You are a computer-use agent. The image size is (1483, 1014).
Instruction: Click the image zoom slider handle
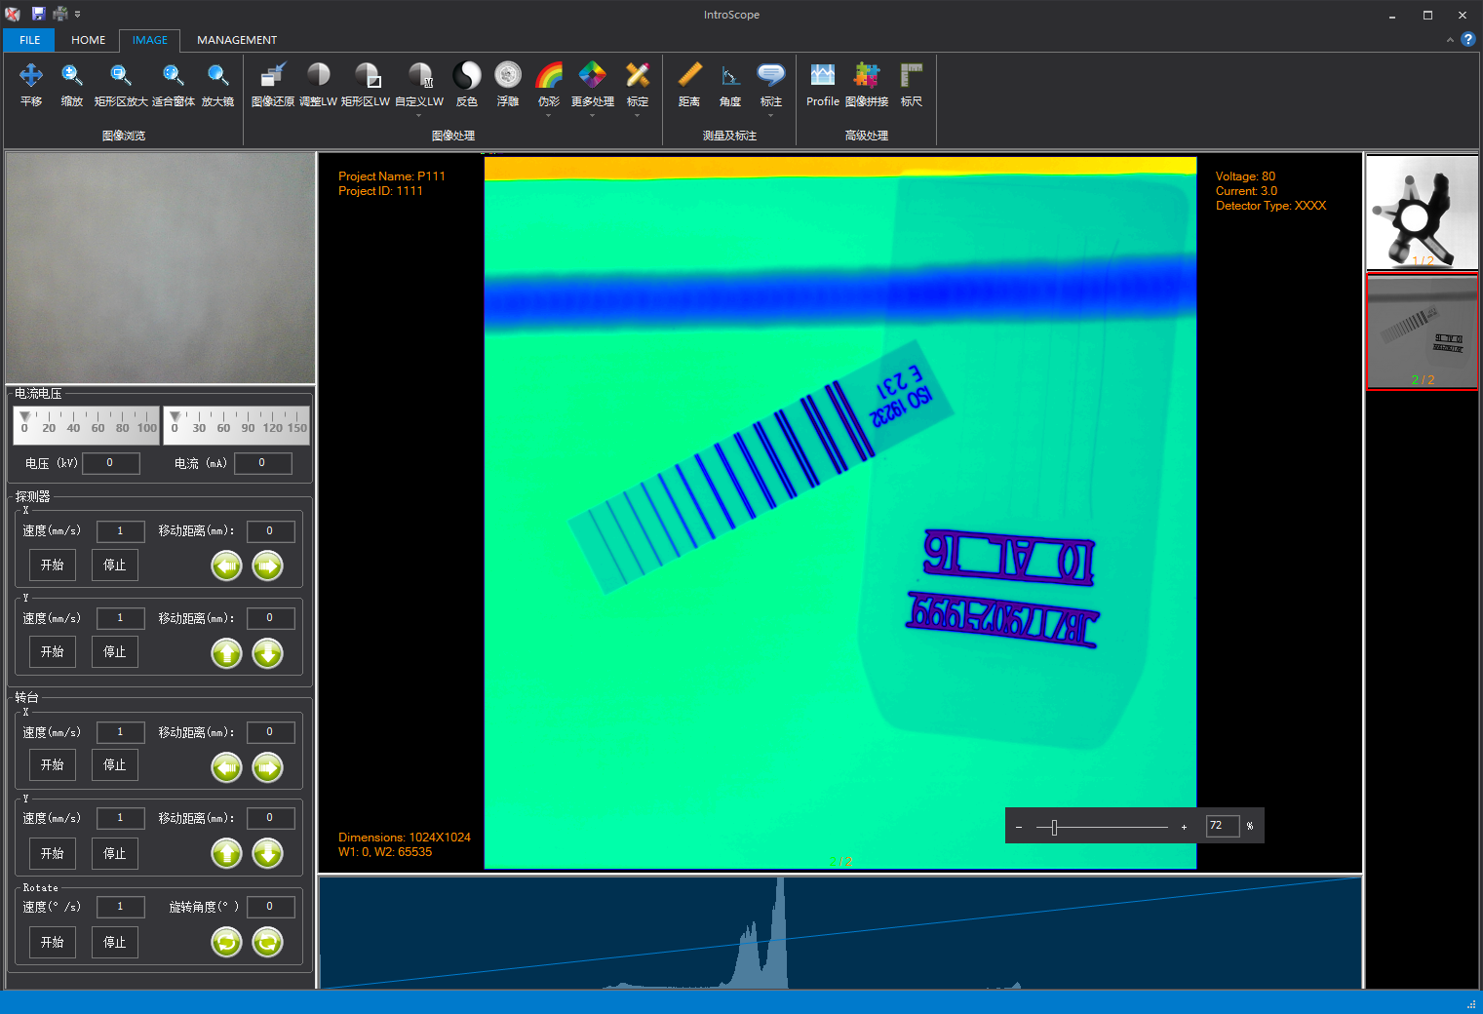(x=1054, y=828)
